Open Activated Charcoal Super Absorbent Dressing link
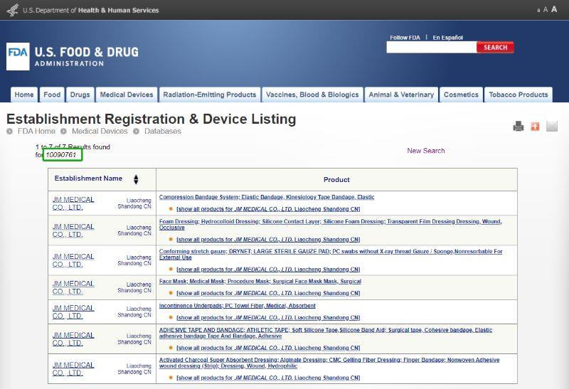Viewport: 569px width, 389px height. point(329,363)
